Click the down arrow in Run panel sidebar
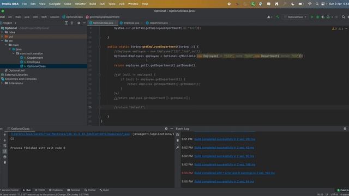Image resolution: width=349 pixels, height=196 pixels. (x=5, y=140)
